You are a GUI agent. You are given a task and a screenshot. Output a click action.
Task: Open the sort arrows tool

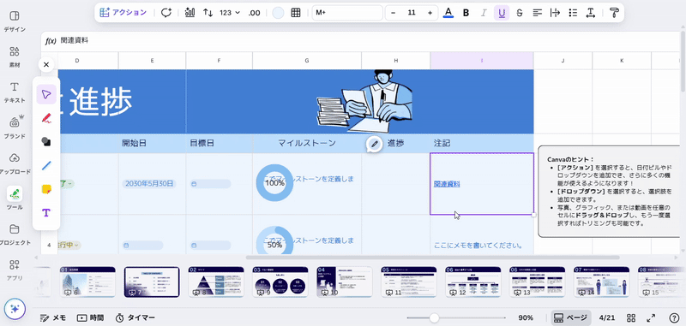(x=208, y=13)
